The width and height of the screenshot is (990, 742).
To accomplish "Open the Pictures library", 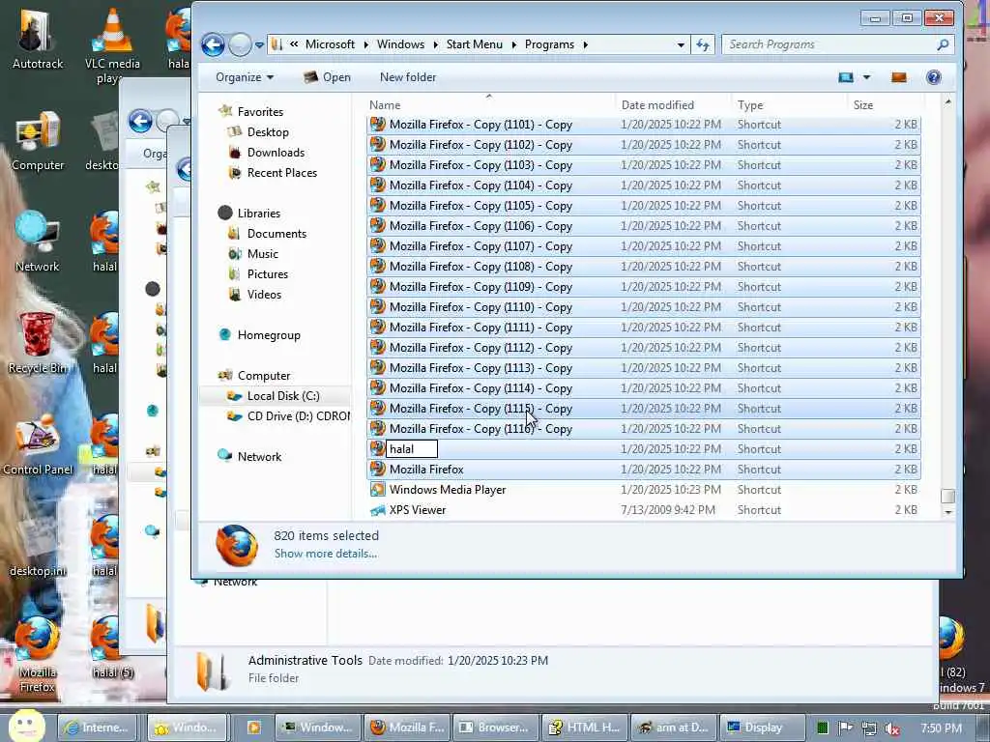I will 268,273.
